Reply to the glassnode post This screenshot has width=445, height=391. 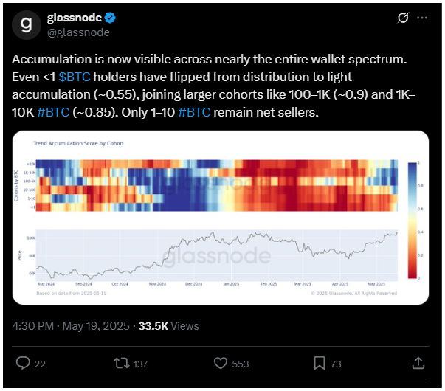(23, 363)
